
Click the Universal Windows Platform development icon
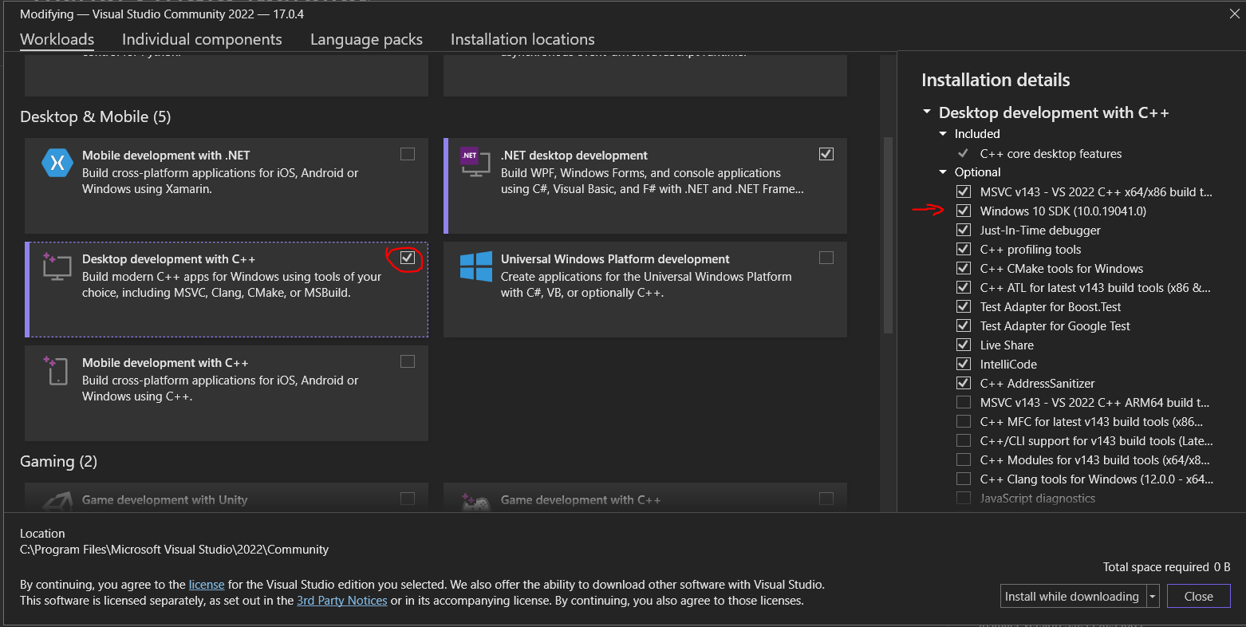pyautogui.click(x=475, y=266)
